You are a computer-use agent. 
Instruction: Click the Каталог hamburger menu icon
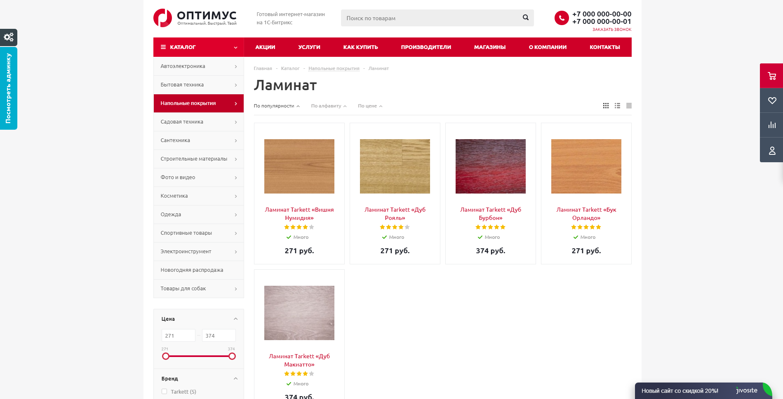163,47
